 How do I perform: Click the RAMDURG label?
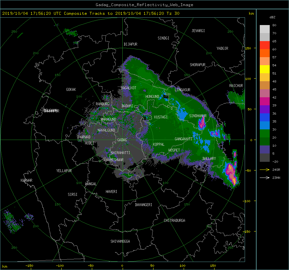coord(102,104)
